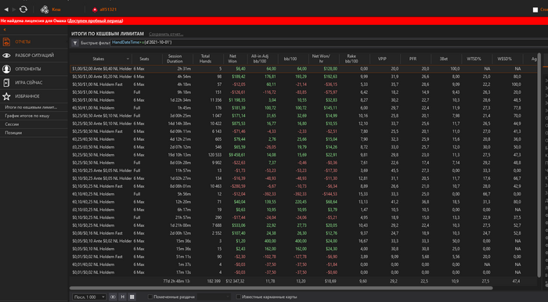Select the poker chips Кеш game type icon

45,9
